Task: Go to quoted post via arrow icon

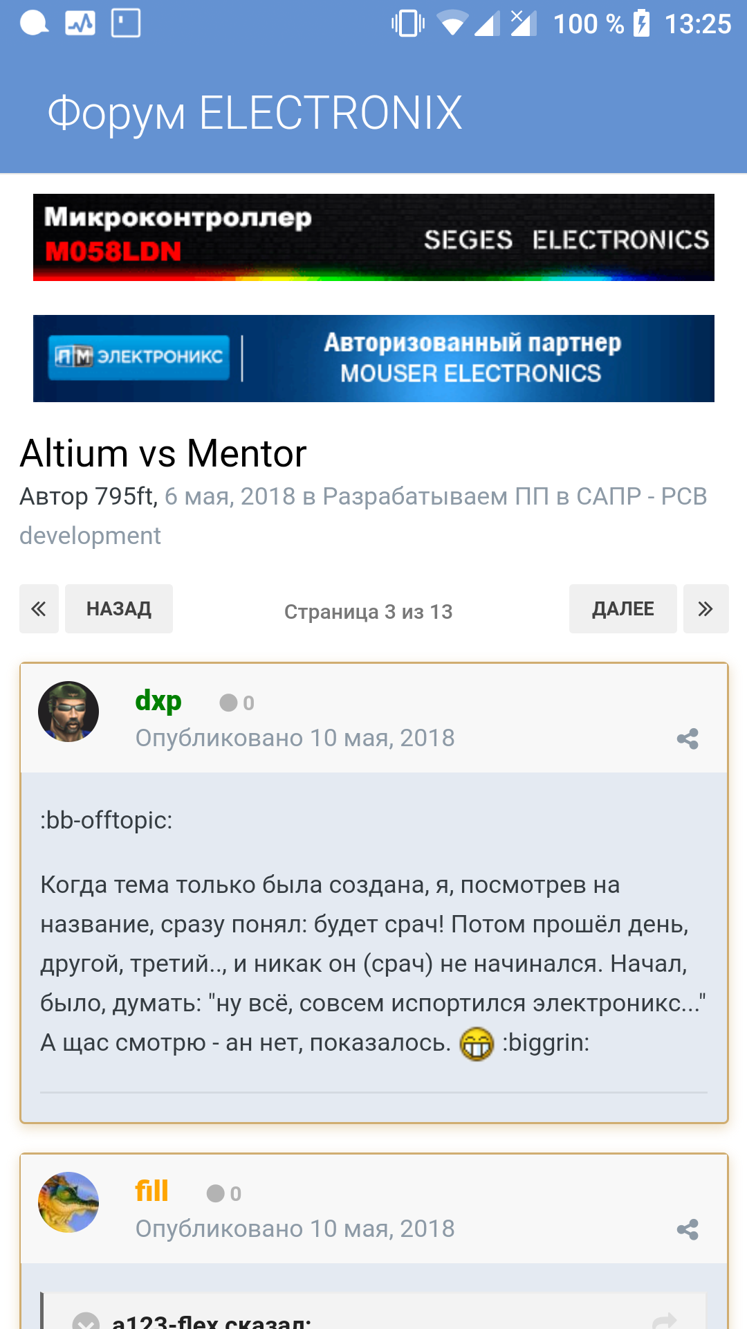Action: (664, 1321)
